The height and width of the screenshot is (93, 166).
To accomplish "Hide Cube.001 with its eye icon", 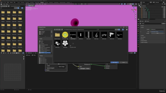I will [163, 9].
